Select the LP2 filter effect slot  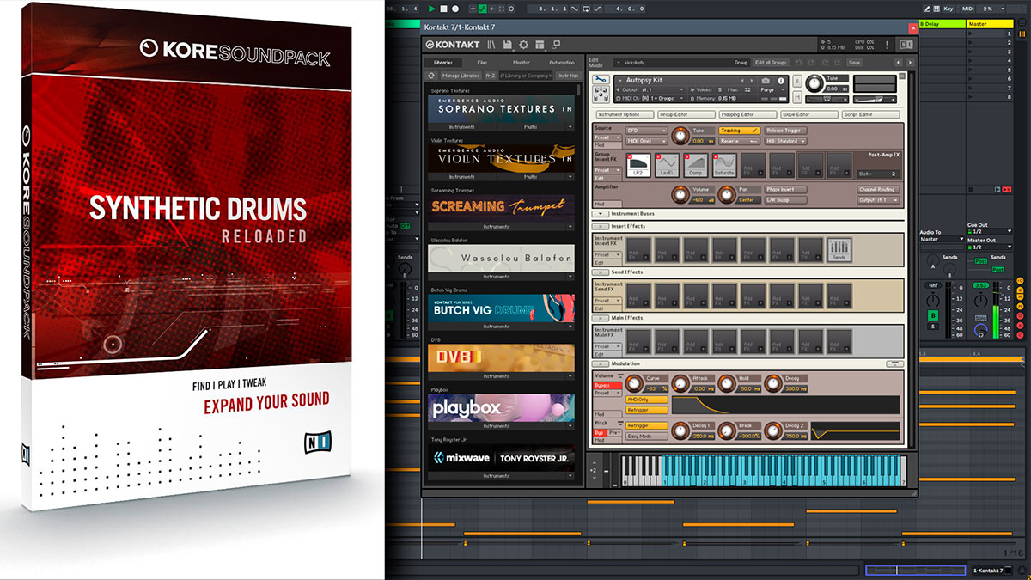click(x=638, y=166)
